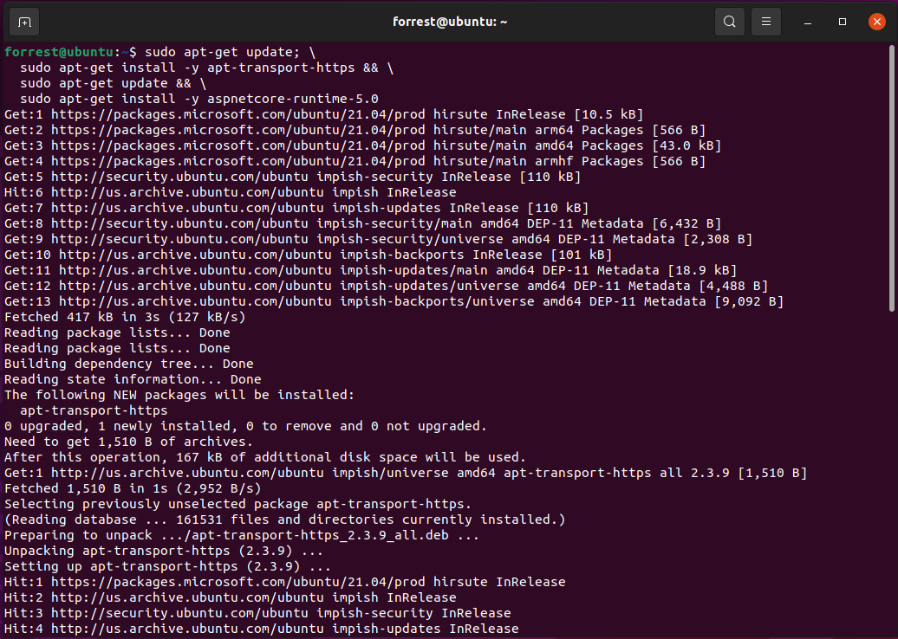Open the terminal search tool
The height and width of the screenshot is (639, 898).
click(729, 22)
